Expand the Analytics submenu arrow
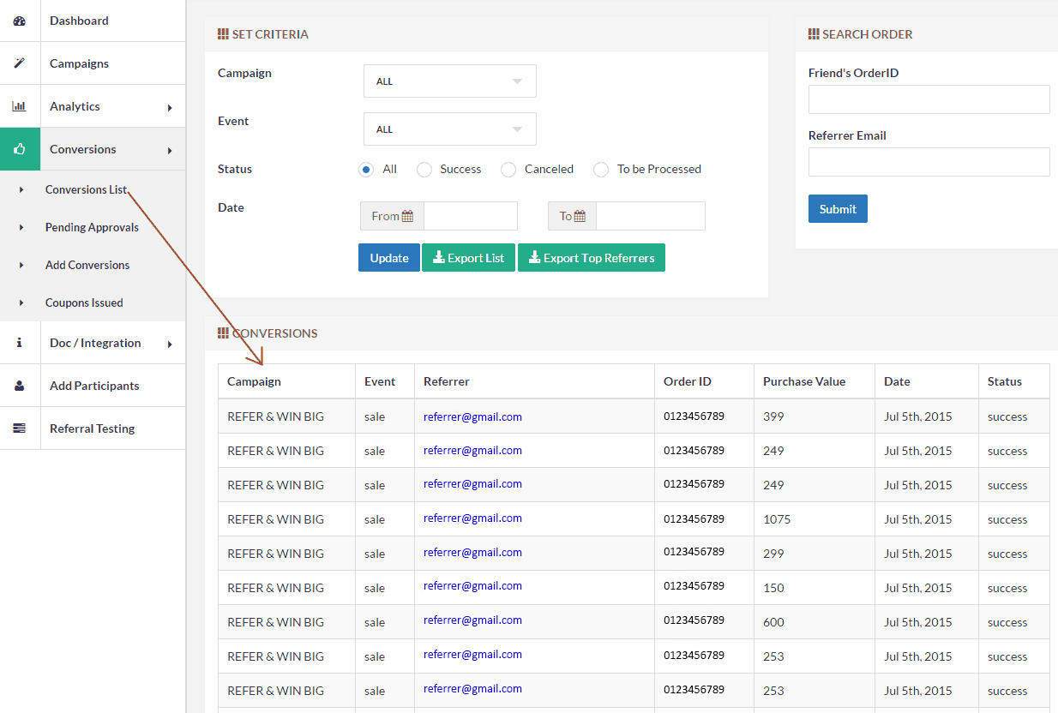This screenshot has height=713, width=1058. point(170,107)
